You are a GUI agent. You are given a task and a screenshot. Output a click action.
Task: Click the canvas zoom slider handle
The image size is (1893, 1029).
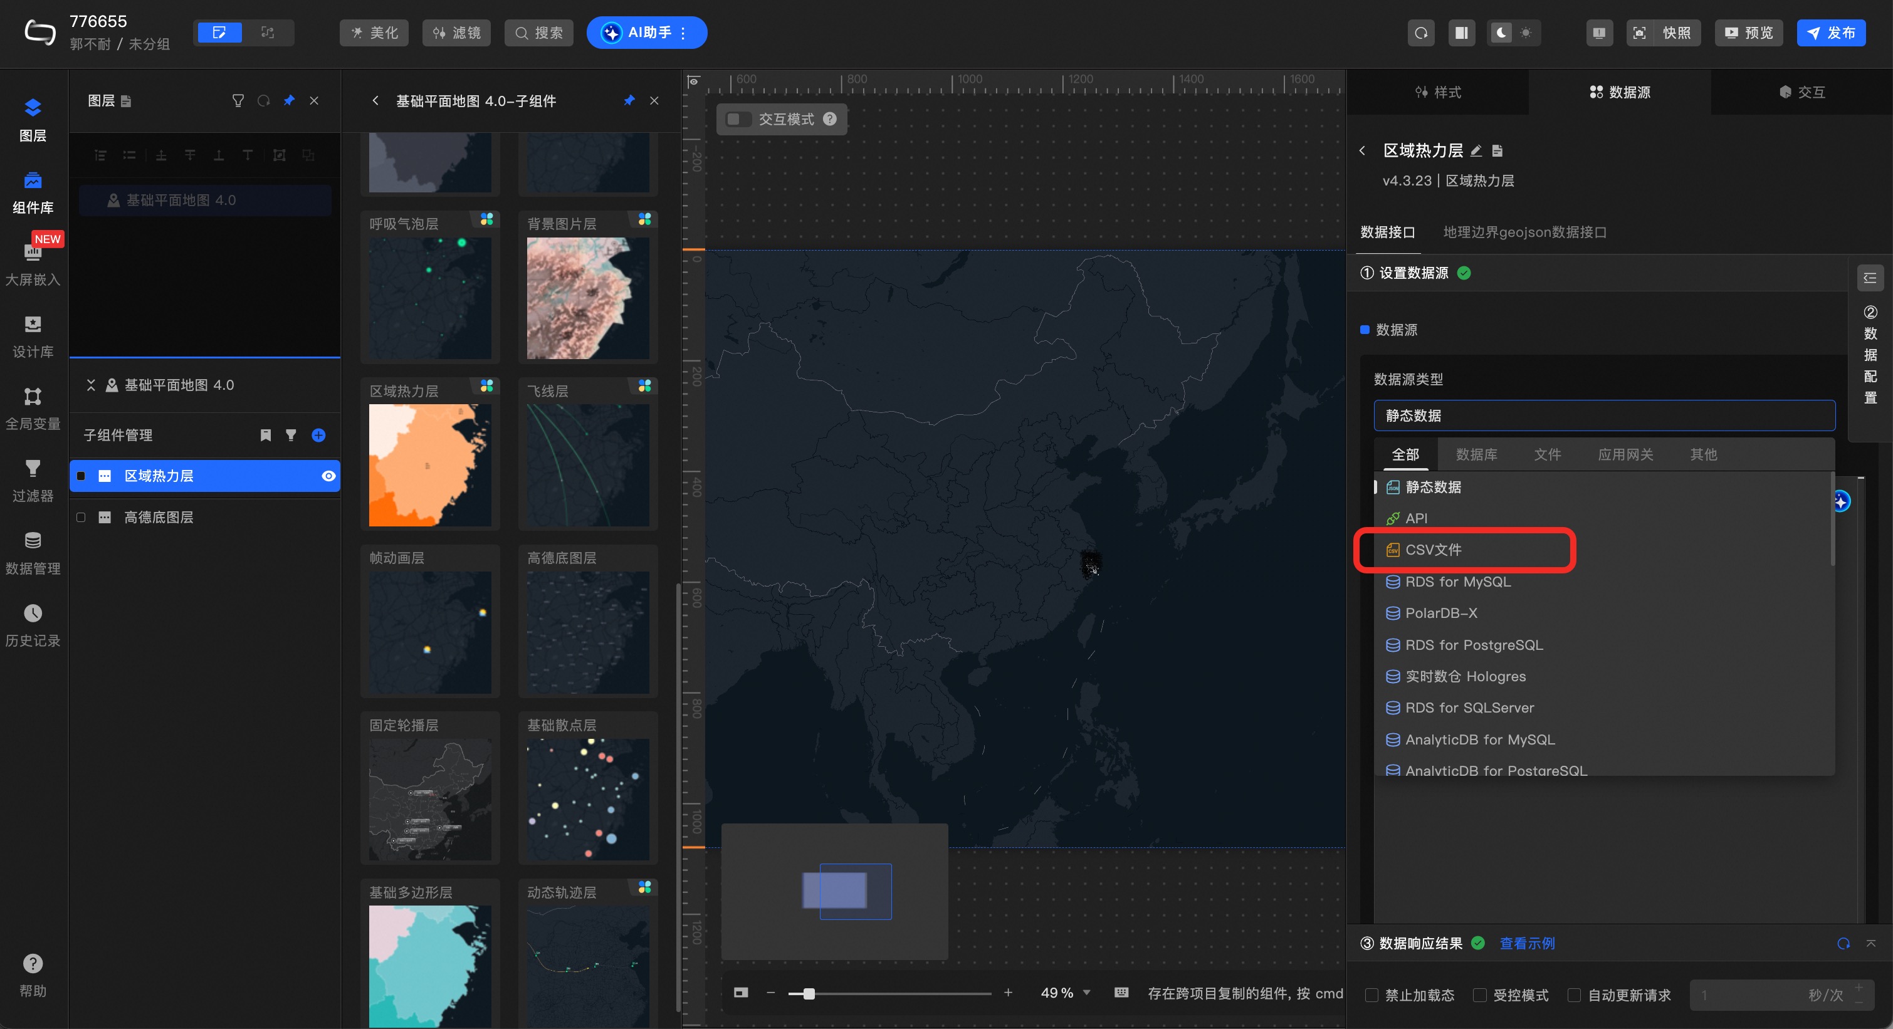pyautogui.click(x=809, y=994)
